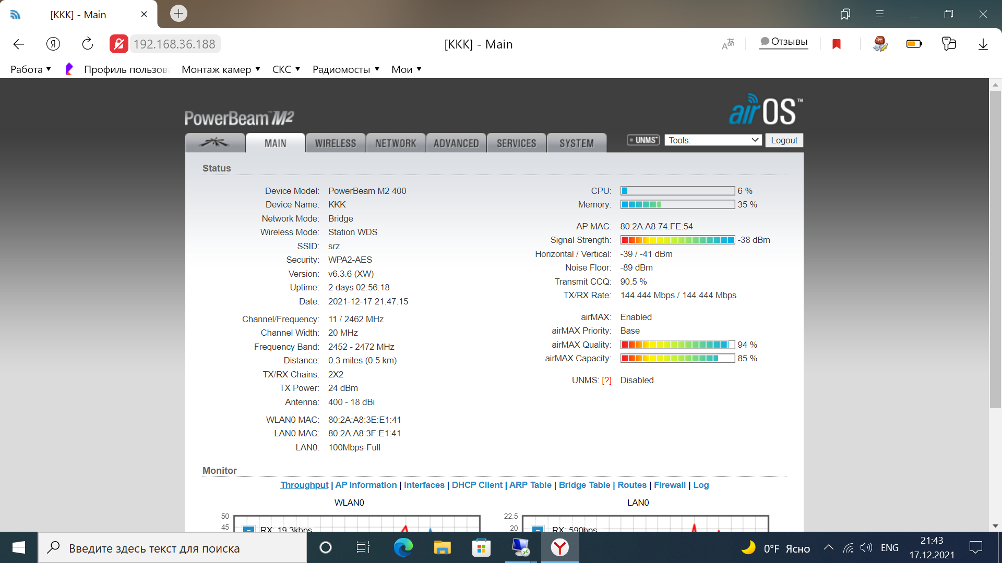Click the battery saver icon in toolbar
This screenshot has height=563, width=1002.
(x=914, y=44)
